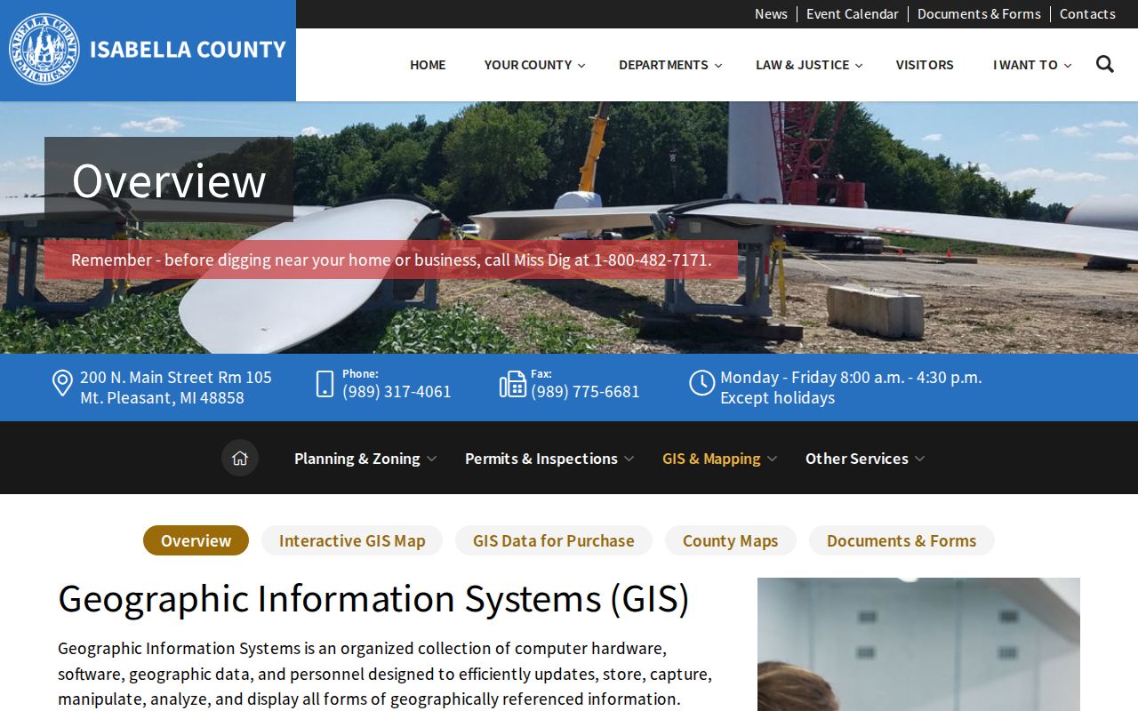
Task: Click Planning & Zoning menu label
Action: (357, 459)
